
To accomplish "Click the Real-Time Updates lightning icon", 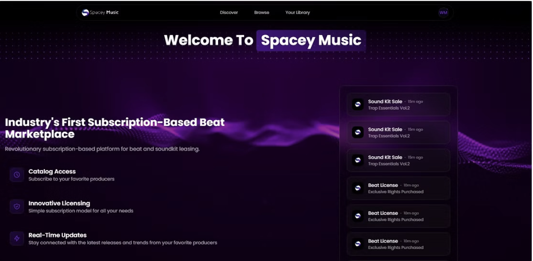I will coord(16,238).
